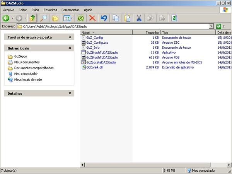
Task: Open Meu computador sidebar link
Action: pos(26,74)
